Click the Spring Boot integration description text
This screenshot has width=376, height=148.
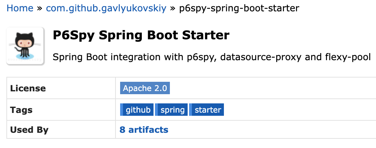212,57
